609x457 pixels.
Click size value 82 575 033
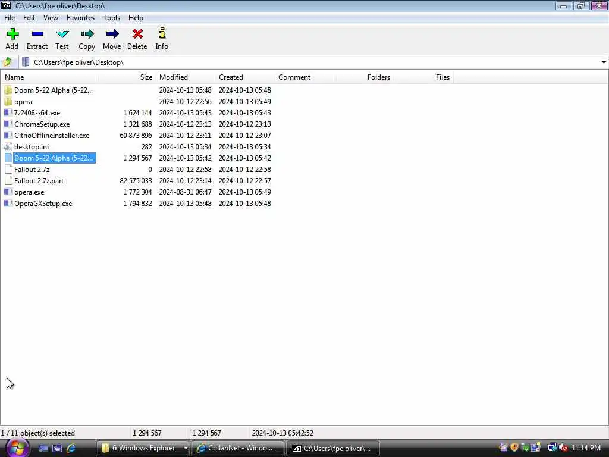click(x=136, y=181)
